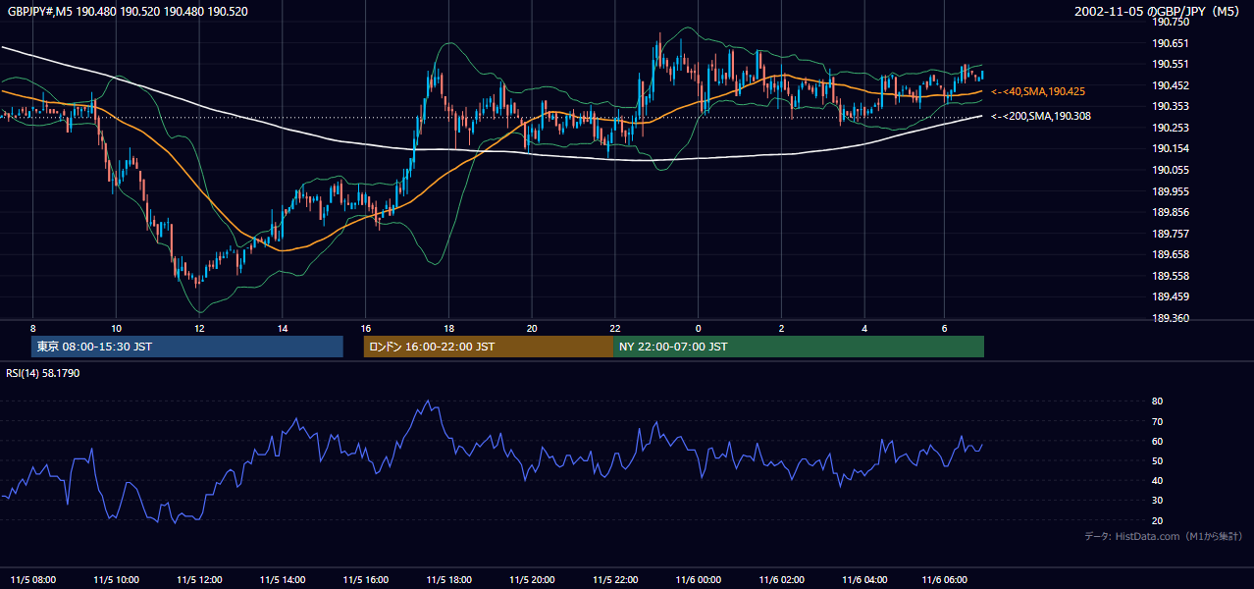Screen dimensions: 1254x589
Task: Click the 11/6 04:00 date label
Action: 865,579
